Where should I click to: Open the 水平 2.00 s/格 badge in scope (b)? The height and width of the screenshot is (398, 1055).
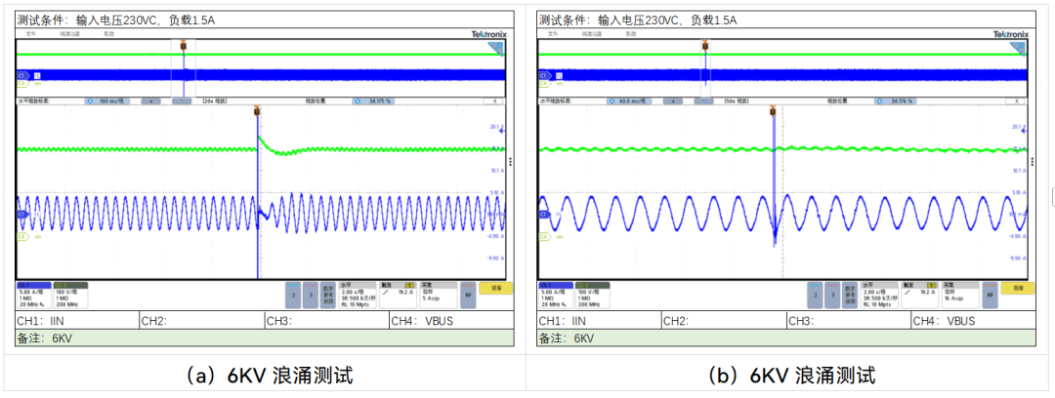click(880, 295)
